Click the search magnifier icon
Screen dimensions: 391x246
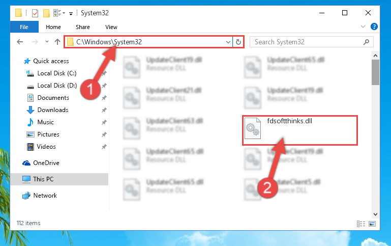(x=366, y=42)
